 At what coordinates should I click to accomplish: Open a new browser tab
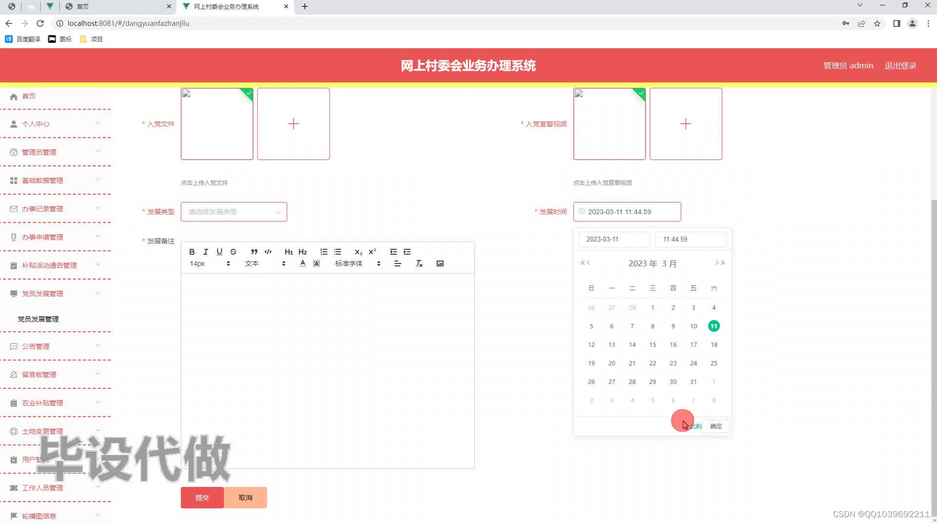(305, 6)
